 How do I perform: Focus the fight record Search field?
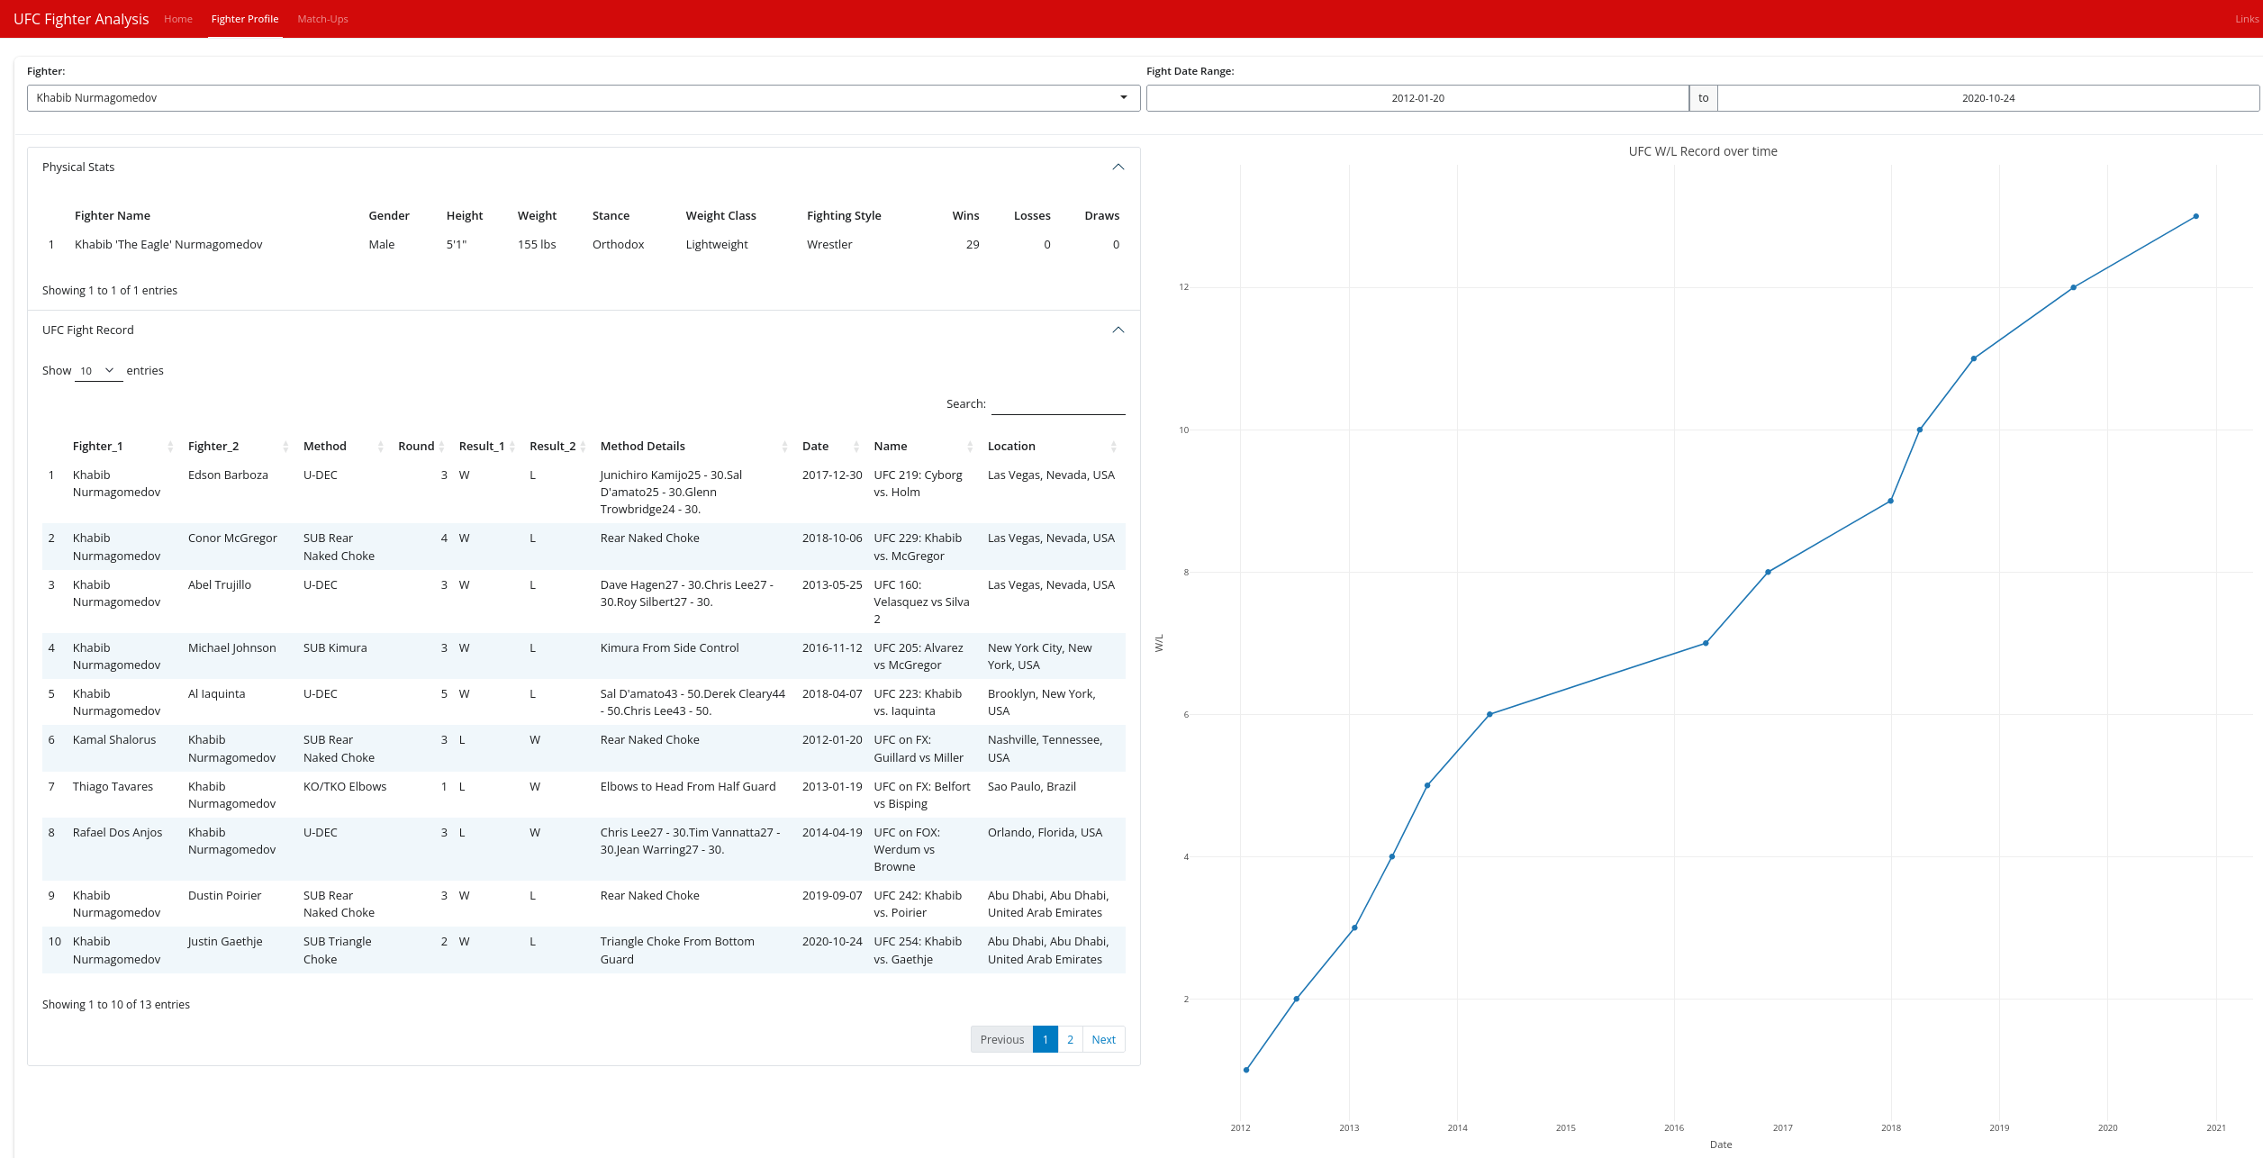[1058, 404]
